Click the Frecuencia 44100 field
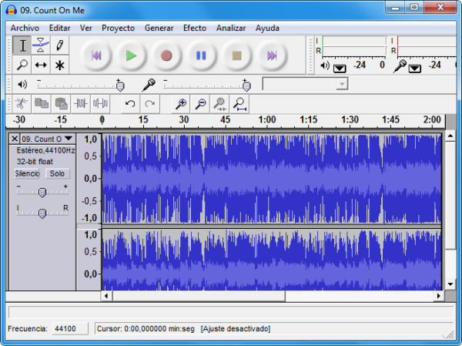The height and width of the screenshot is (346, 462). tap(70, 328)
